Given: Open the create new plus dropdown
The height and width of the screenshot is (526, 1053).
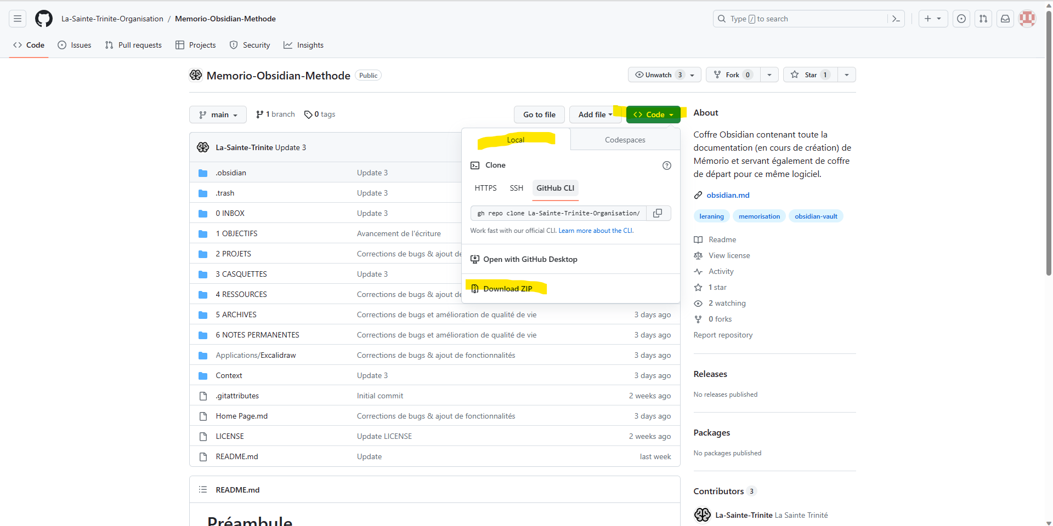Looking at the screenshot, I should [x=933, y=19].
